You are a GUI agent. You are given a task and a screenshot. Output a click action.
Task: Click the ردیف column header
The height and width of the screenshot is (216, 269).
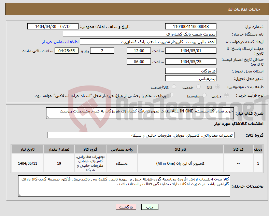coord(258,149)
